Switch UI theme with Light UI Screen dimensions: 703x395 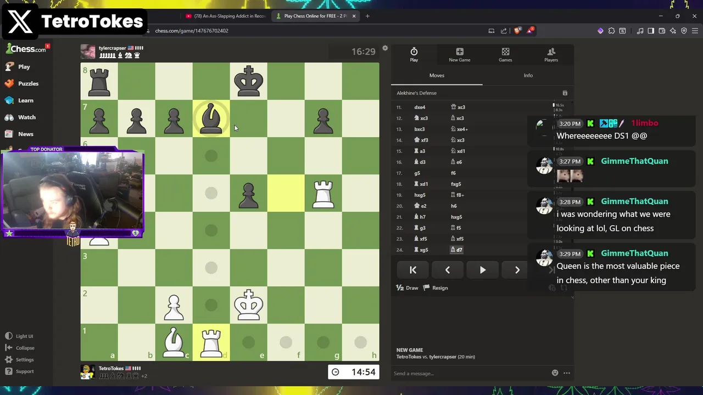(19, 336)
